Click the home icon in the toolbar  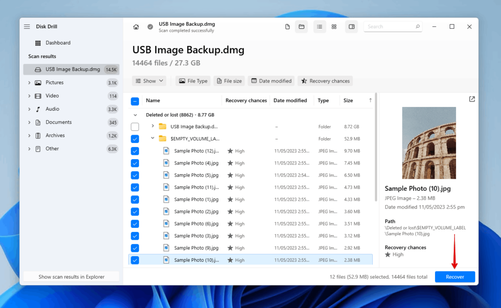[136, 27]
